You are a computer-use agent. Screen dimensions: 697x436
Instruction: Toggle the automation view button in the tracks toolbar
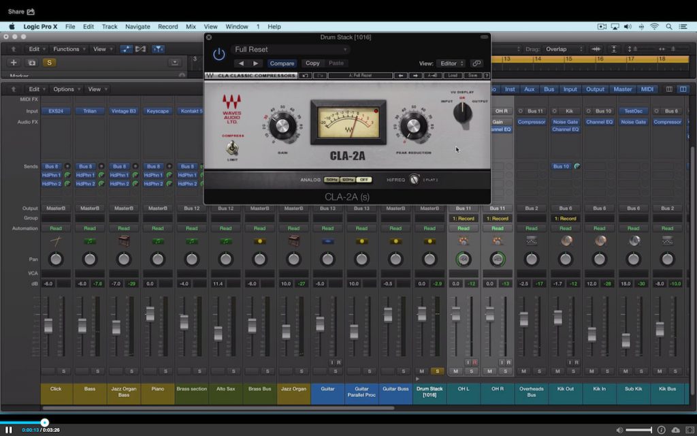click(126, 49)
